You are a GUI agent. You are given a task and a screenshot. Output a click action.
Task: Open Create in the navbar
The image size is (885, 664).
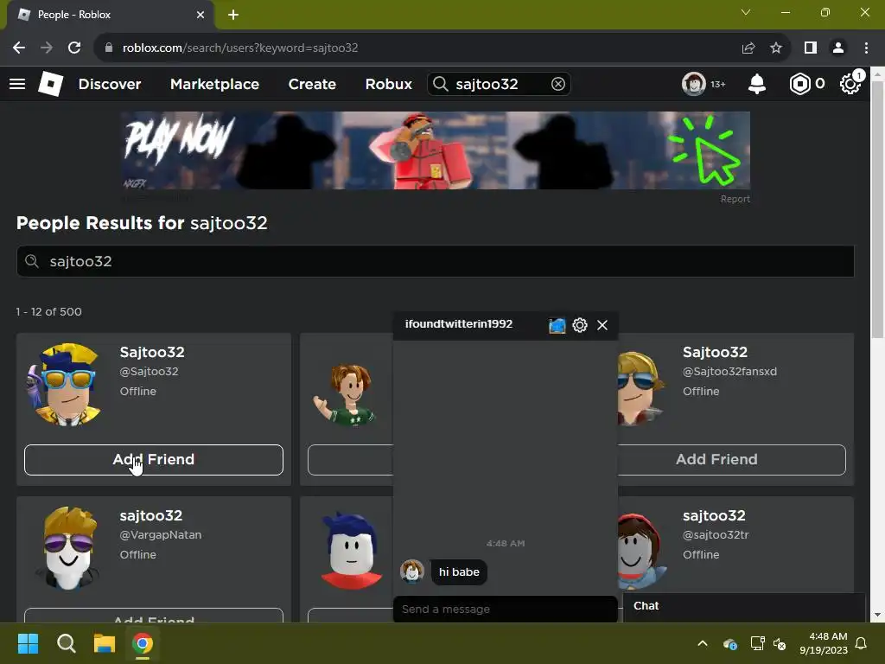pyautogui.click(x=312, y=84)
